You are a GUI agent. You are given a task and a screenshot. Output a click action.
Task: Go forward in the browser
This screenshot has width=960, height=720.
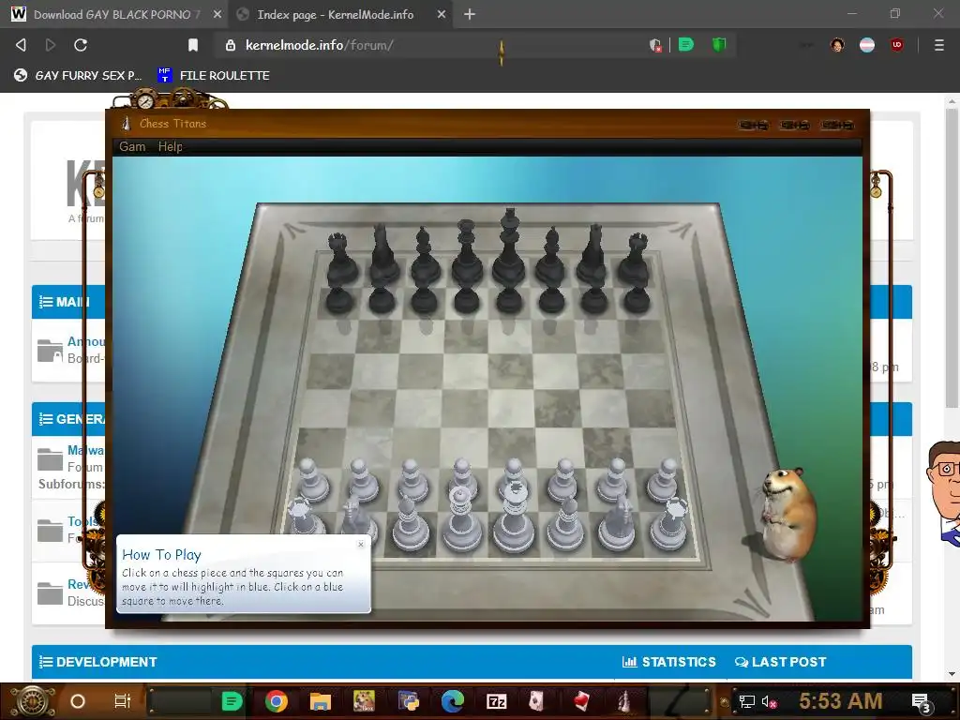pyautogui.click(x=51, y=45)
